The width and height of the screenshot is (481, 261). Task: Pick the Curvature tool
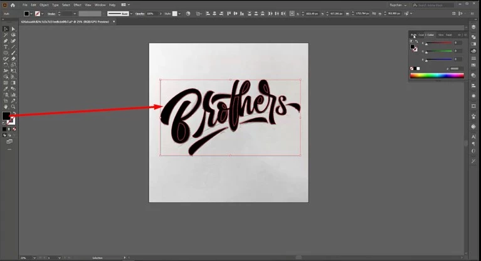[13, 41]
